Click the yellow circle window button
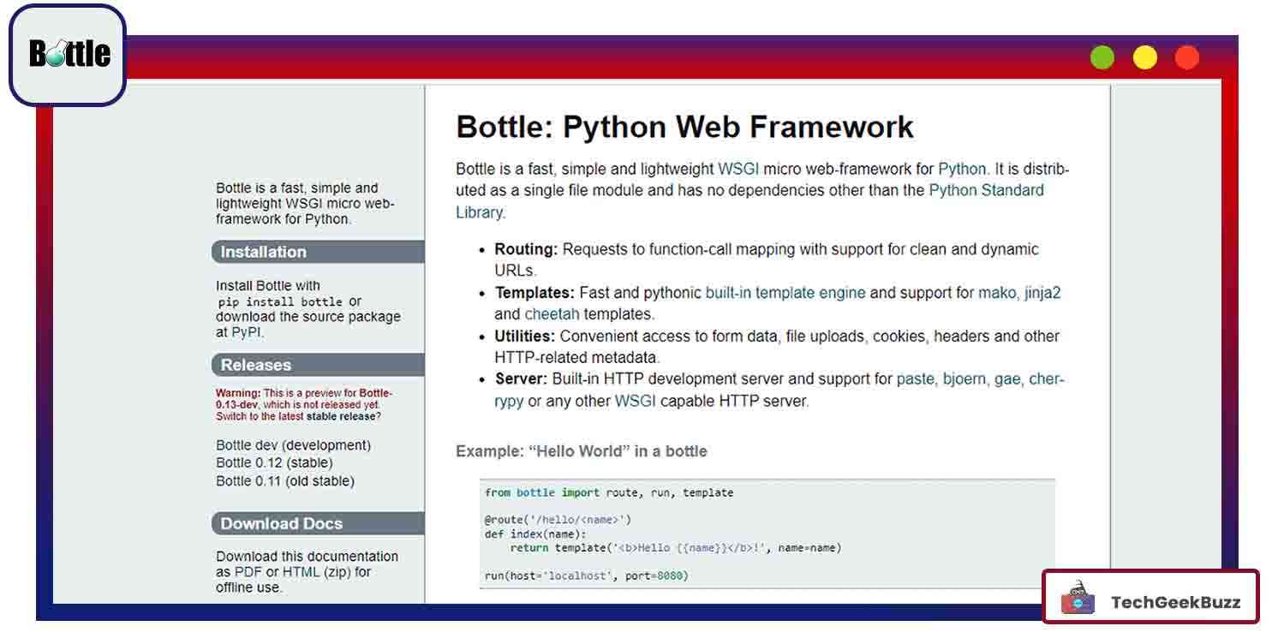This screenshot has width=1272, height=632. [x=1144, y=57]
